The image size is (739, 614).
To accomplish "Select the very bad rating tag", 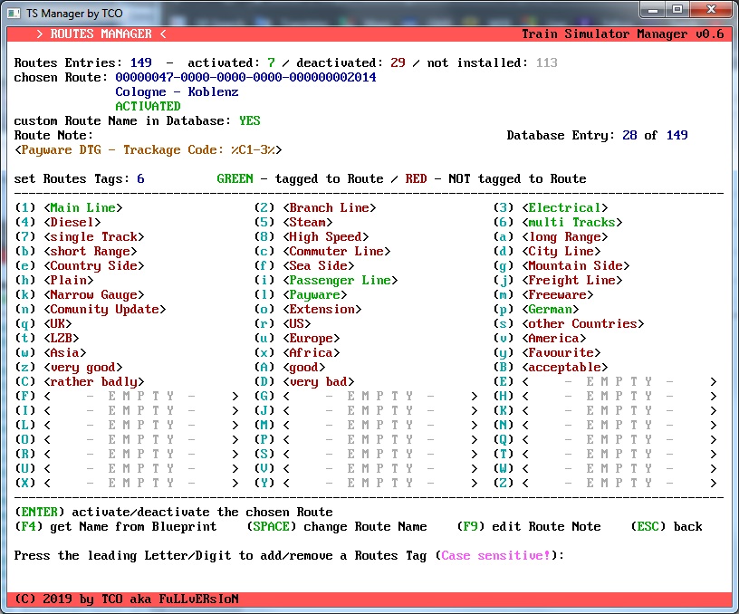I will pyautogui.click(x=304, y=382).
